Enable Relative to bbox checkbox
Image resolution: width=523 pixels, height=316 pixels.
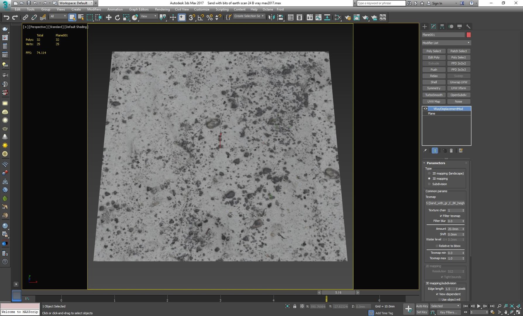[x=437, y=246]
